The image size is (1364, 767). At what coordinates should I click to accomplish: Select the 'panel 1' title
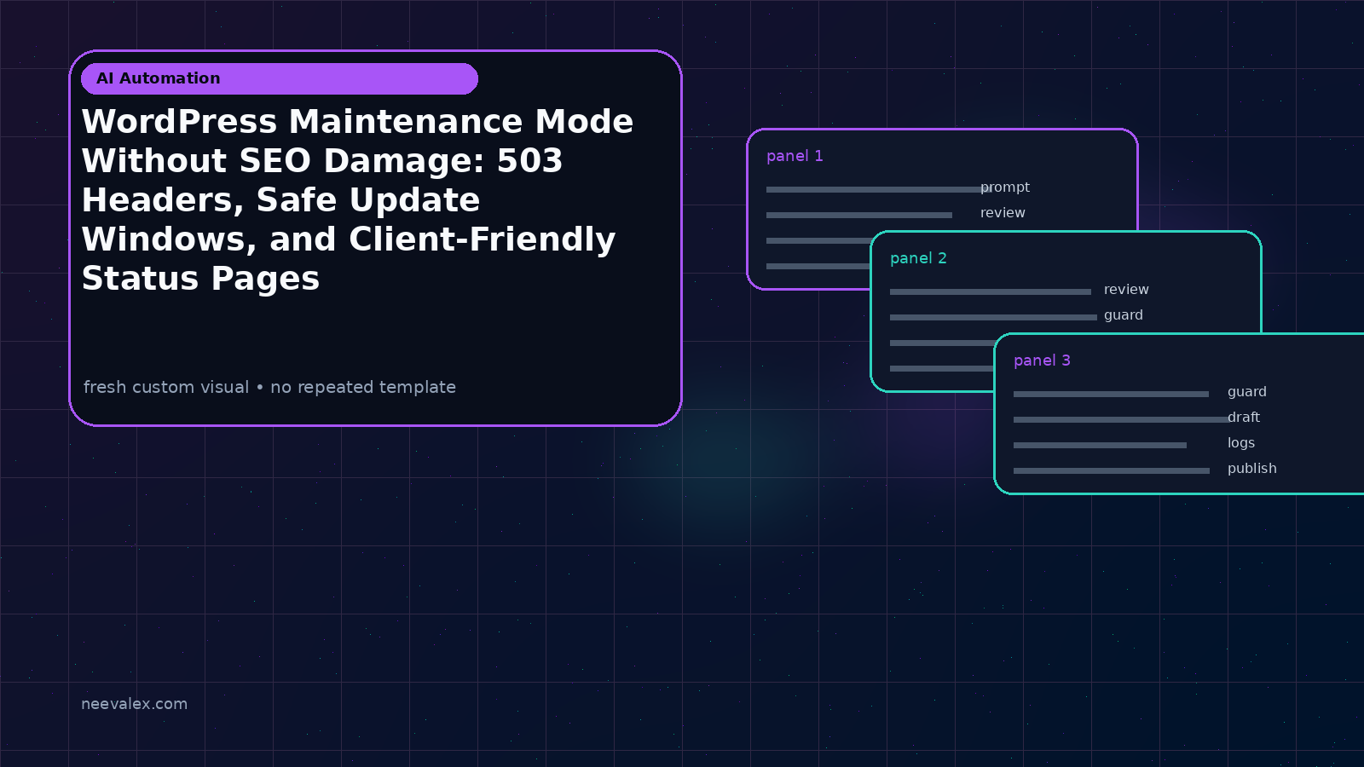click(x=795, y=156)
